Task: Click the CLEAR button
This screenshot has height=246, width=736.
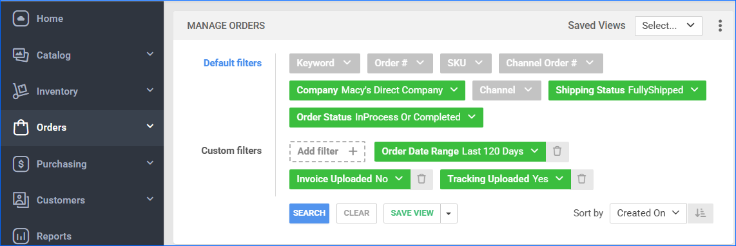Action: click(357, 213)
